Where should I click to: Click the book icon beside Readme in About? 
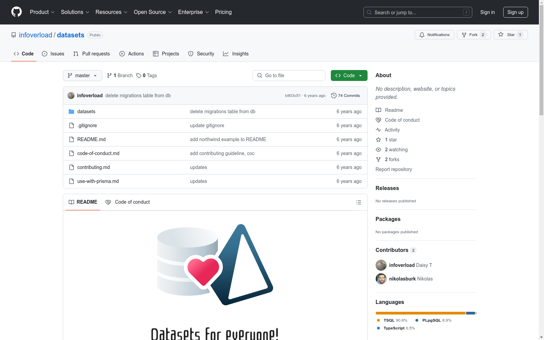[378, 110]
